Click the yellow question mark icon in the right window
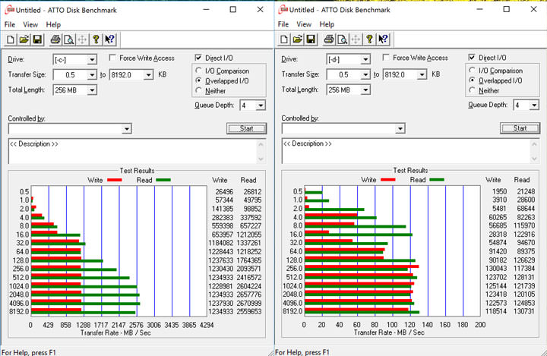 click(x=370, y=39)
